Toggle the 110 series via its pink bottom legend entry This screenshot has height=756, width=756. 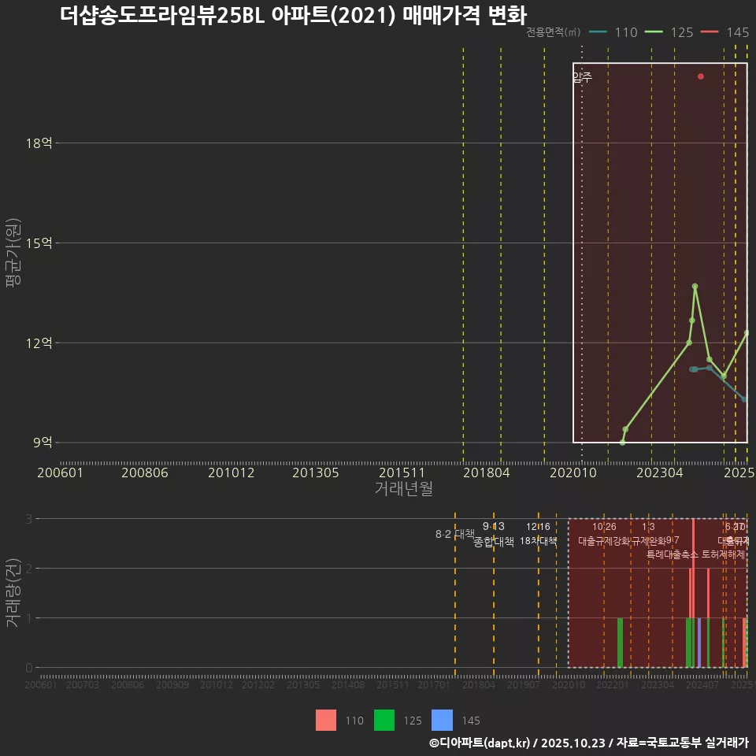(x=326, y=721)
